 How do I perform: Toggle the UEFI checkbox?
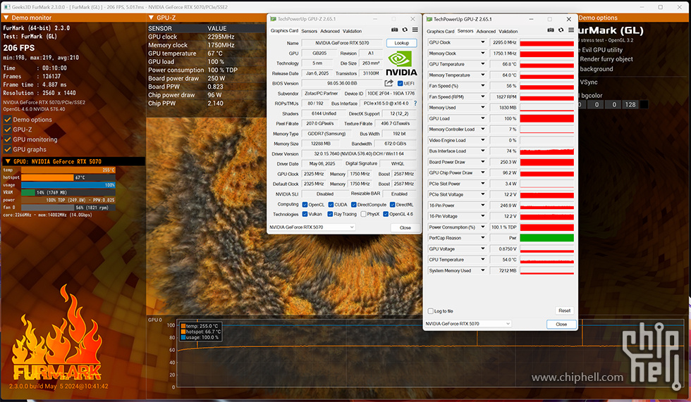click(x=400, y=83)
